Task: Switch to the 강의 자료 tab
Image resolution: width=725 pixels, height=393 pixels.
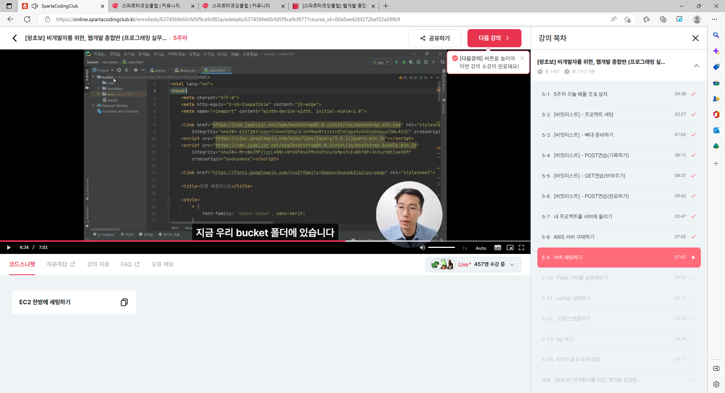Action: coord(98,264)
